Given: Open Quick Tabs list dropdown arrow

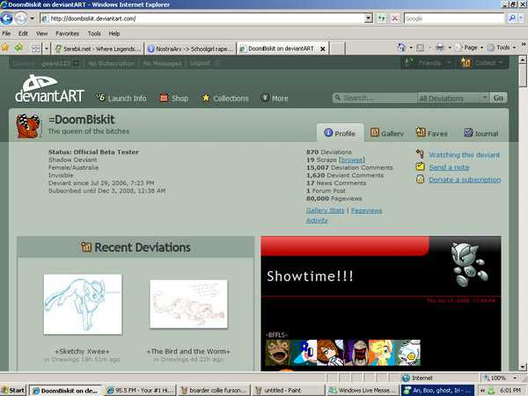Looking at the screenshot, I should (47, 48).
